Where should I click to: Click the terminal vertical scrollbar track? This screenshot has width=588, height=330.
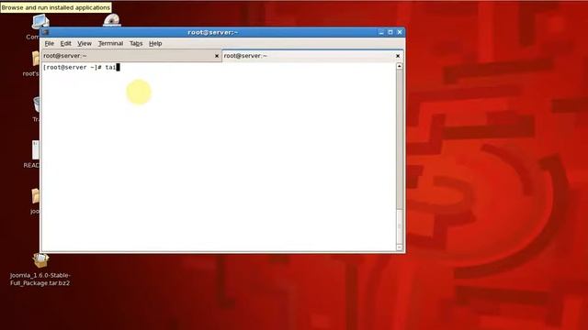pos(399,138)
